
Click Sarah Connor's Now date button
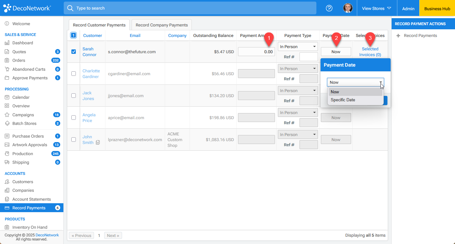point(336,52)
